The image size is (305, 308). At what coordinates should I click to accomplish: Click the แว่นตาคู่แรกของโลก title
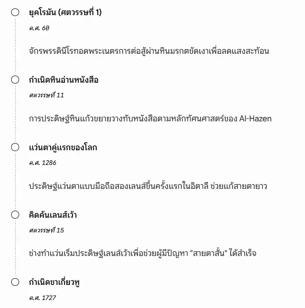[63, 147]
